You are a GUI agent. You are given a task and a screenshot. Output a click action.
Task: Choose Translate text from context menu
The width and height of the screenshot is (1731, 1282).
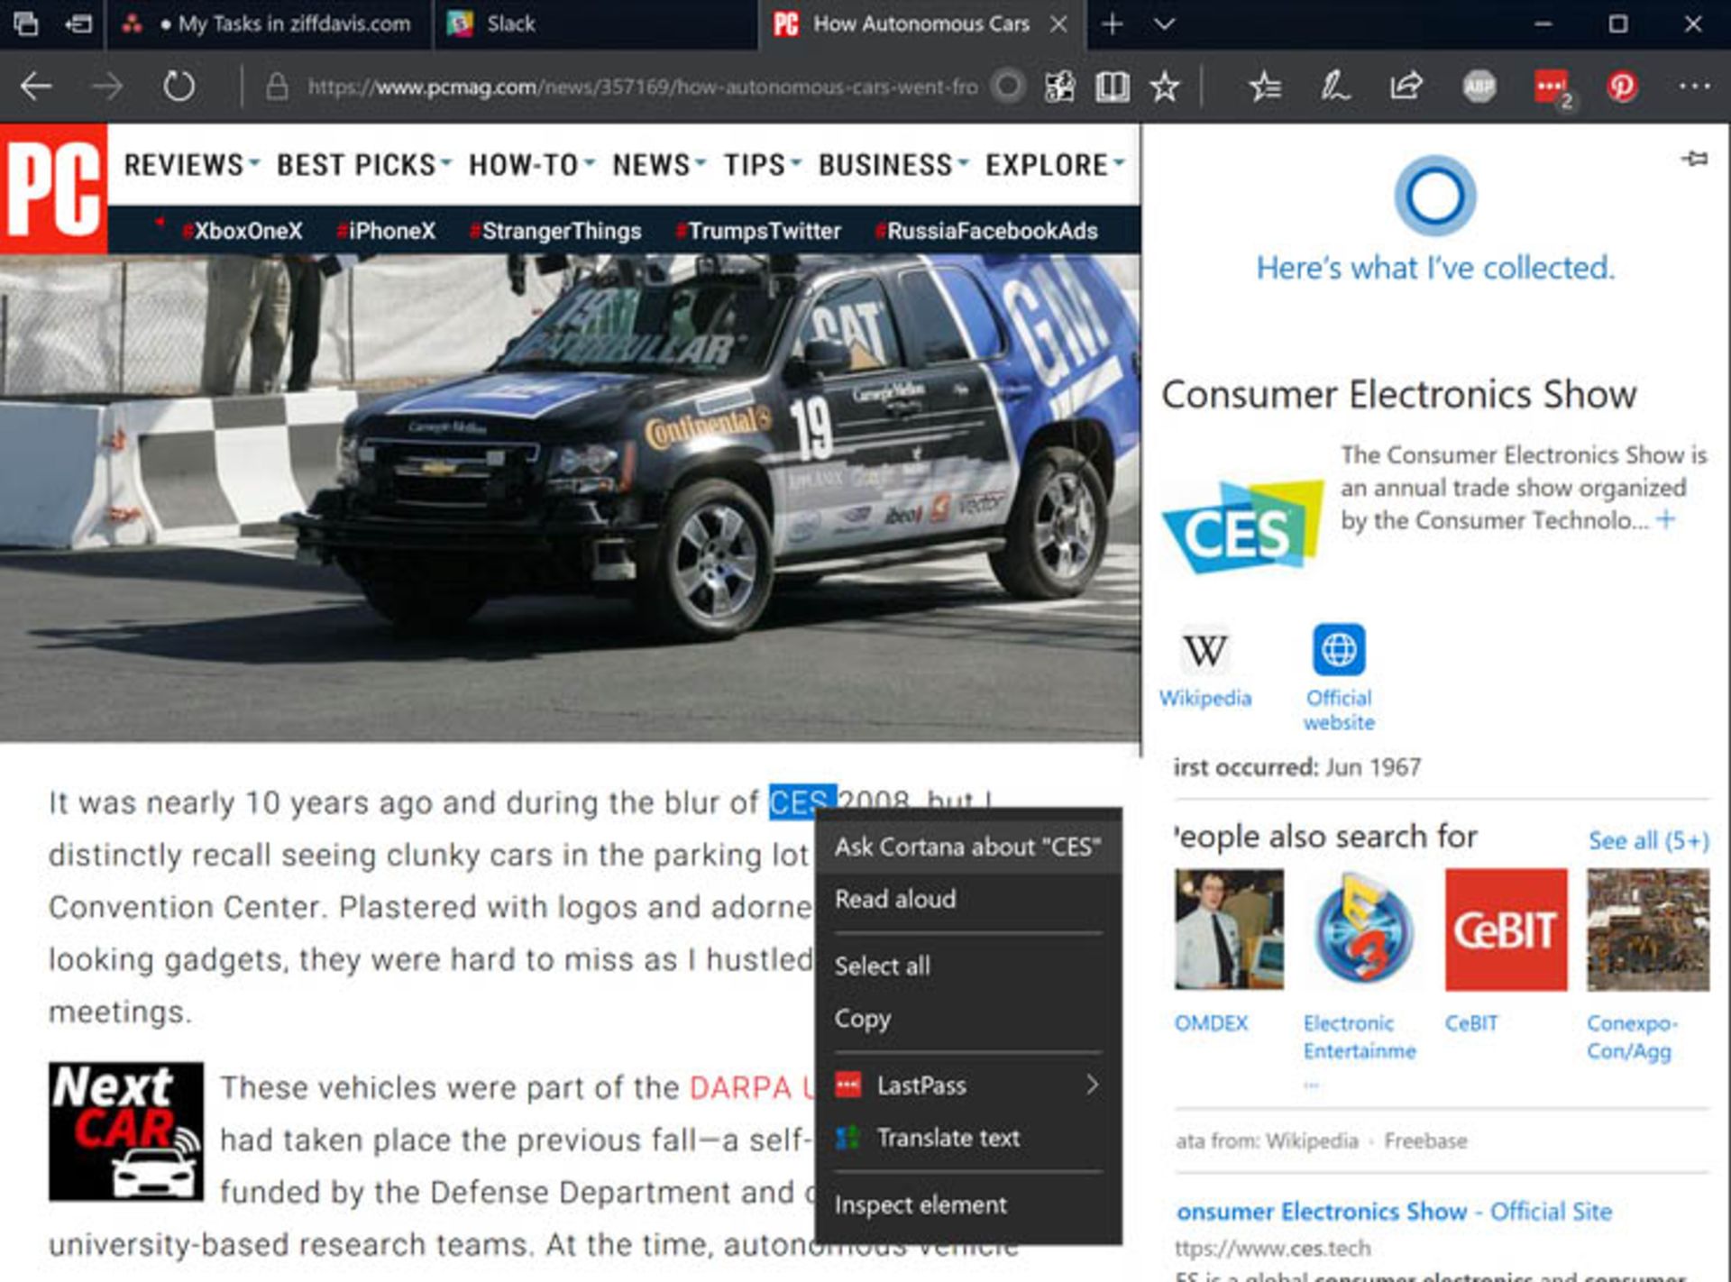coord(968,1138)
